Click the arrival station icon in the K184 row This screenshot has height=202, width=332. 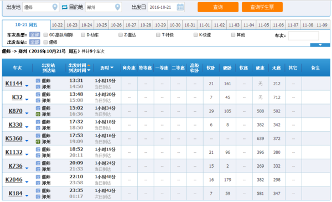pyautogui.click(x=38, y=196)
